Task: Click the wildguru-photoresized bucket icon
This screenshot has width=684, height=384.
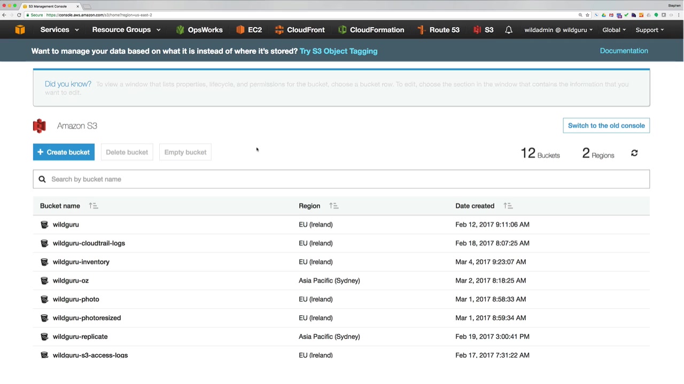Action: pos(44,318)
